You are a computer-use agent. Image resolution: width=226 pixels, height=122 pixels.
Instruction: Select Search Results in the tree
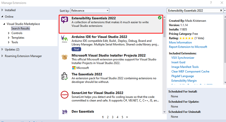pos(20,28)
